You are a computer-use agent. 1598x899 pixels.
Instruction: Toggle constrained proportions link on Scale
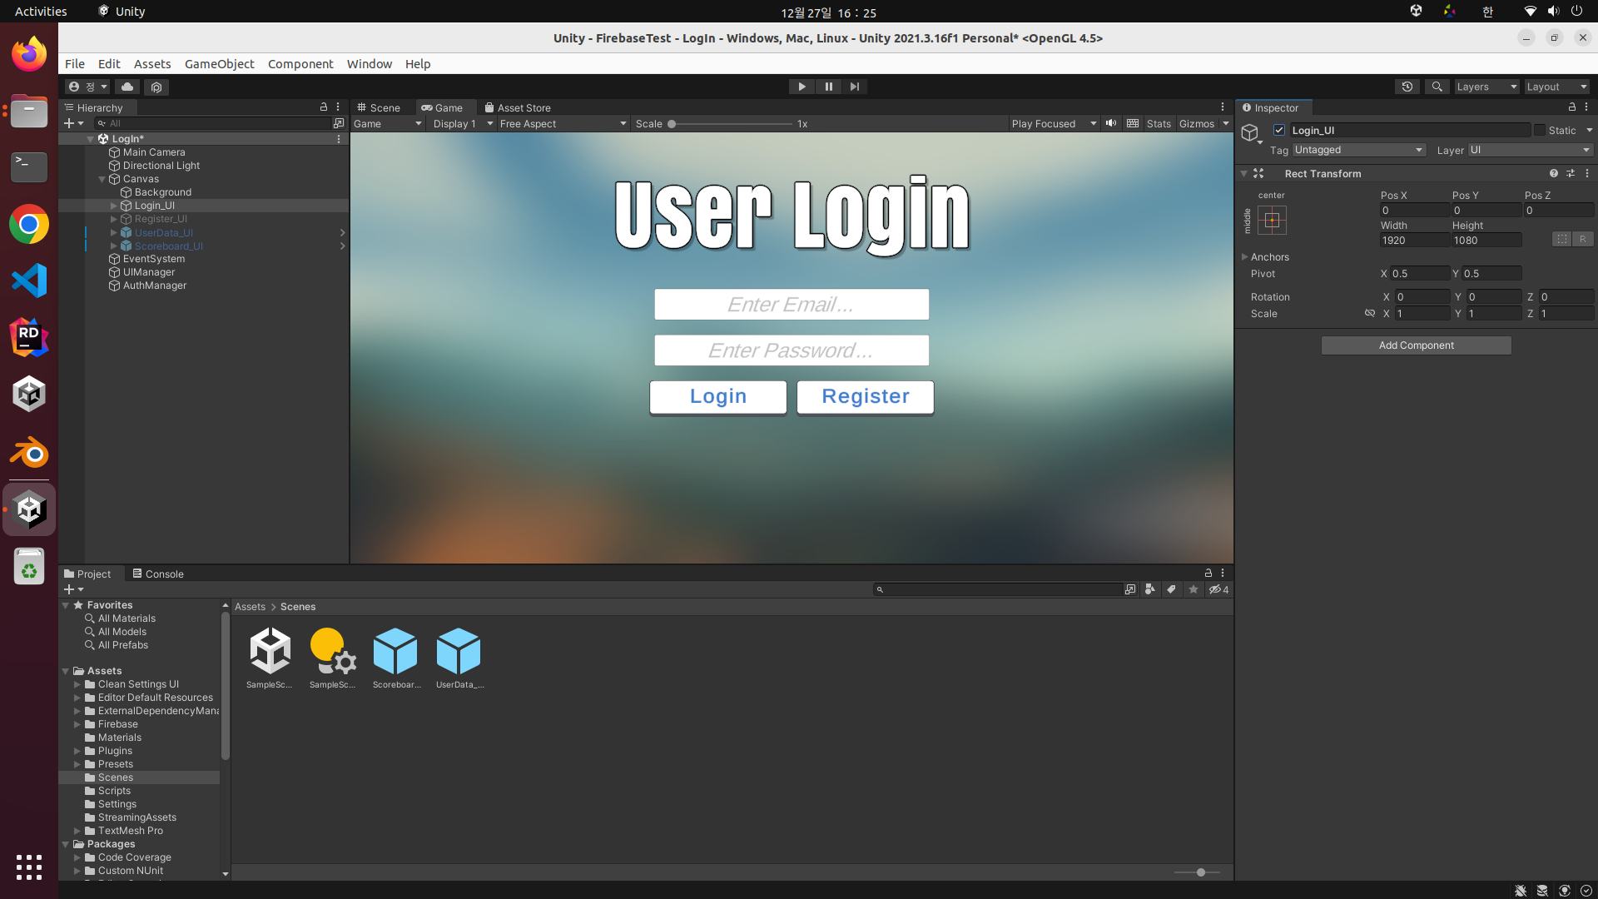click(1369, 314)
